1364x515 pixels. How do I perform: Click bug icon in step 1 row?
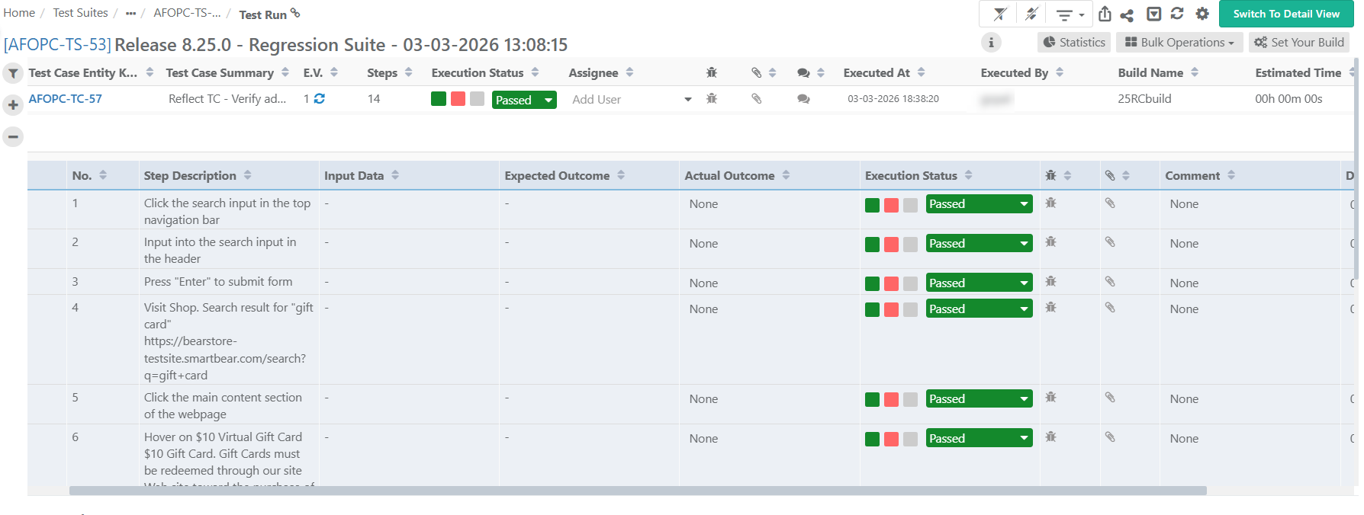tap(1050, 203)
